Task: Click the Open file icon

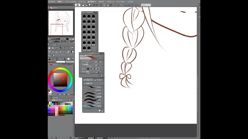Action: 86,5
